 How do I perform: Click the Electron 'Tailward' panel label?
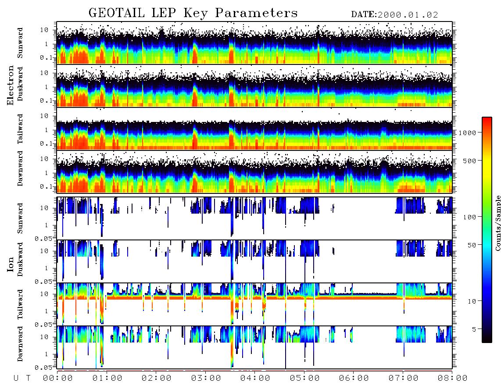coord(20,129)
